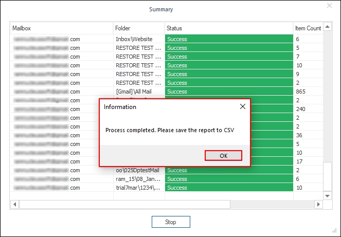Click the dialog message about saving CSV
The image size is (341, 237).
pos(170,130)
